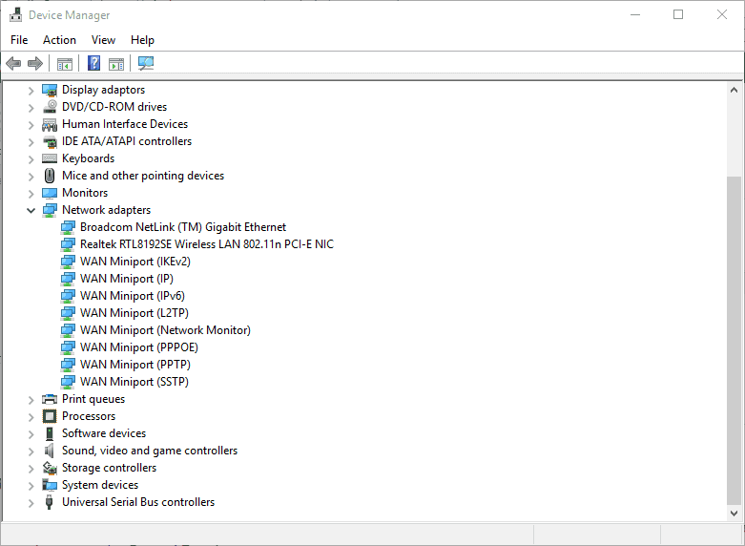This screenshot has height=546, width=745.
Task: Open the View menu
Action: [103, 40]
